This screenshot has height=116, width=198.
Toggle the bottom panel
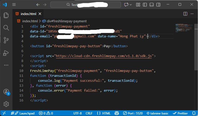(x=152, y=5)
